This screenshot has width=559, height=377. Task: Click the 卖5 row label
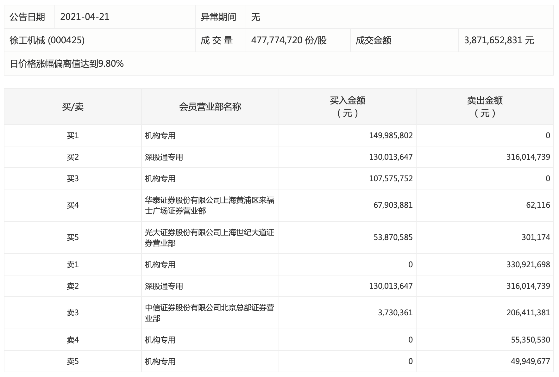72,362
